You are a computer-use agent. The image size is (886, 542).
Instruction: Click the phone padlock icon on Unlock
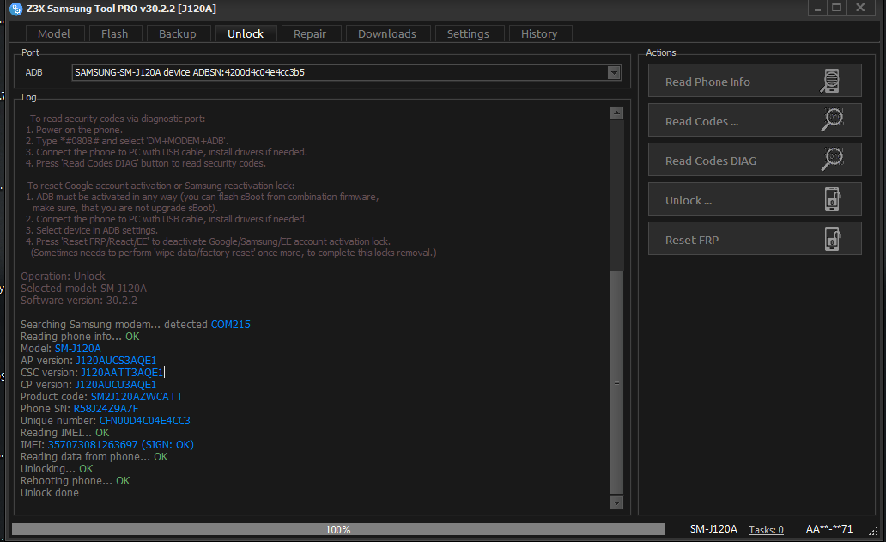832,199
